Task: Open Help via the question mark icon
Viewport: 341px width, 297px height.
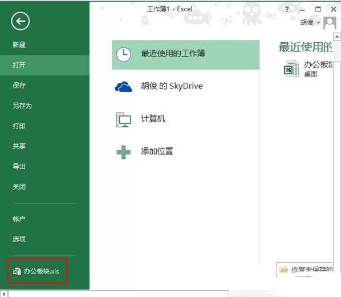Action: pyautogui.click(x=287, y=9)
